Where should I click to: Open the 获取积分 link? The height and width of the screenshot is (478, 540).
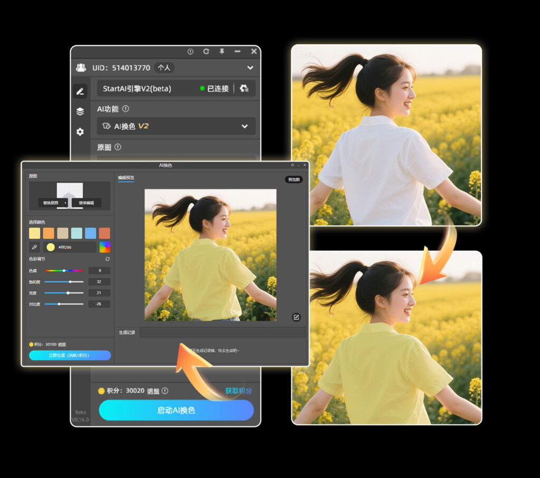pyautogui.click(x=239, y=391)
